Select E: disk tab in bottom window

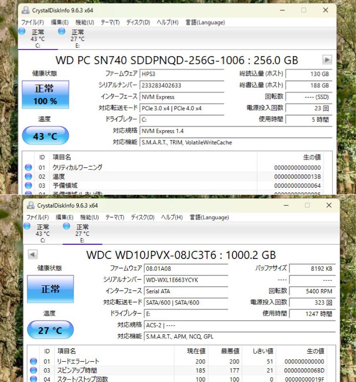point(82,233)
